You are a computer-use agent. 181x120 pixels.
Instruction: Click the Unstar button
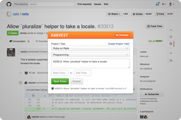click(138, 14)
